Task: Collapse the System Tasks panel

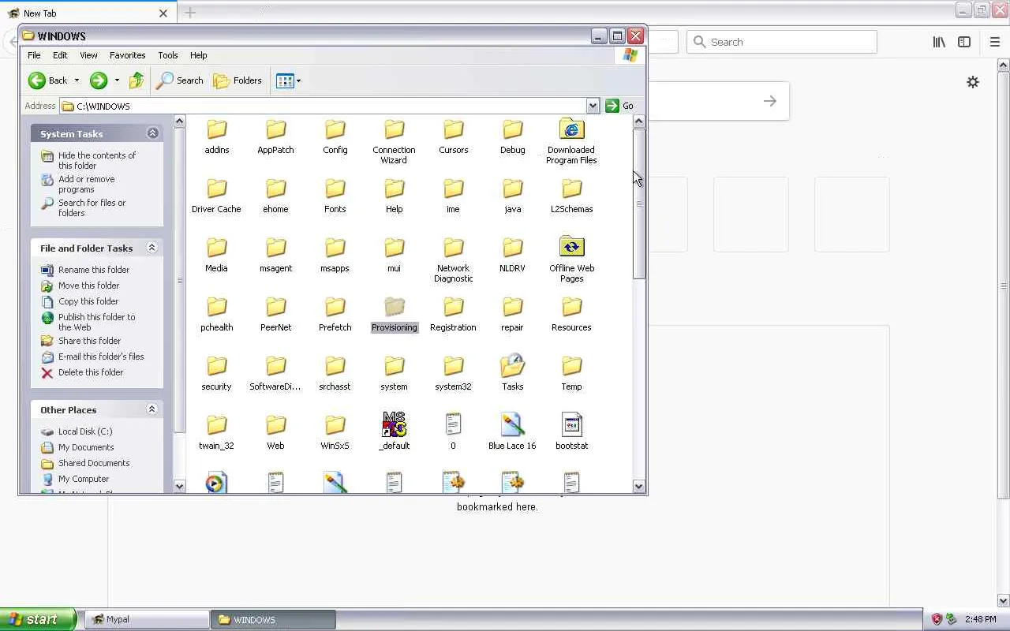Action: pyautogui.click(x=152, y=133)
